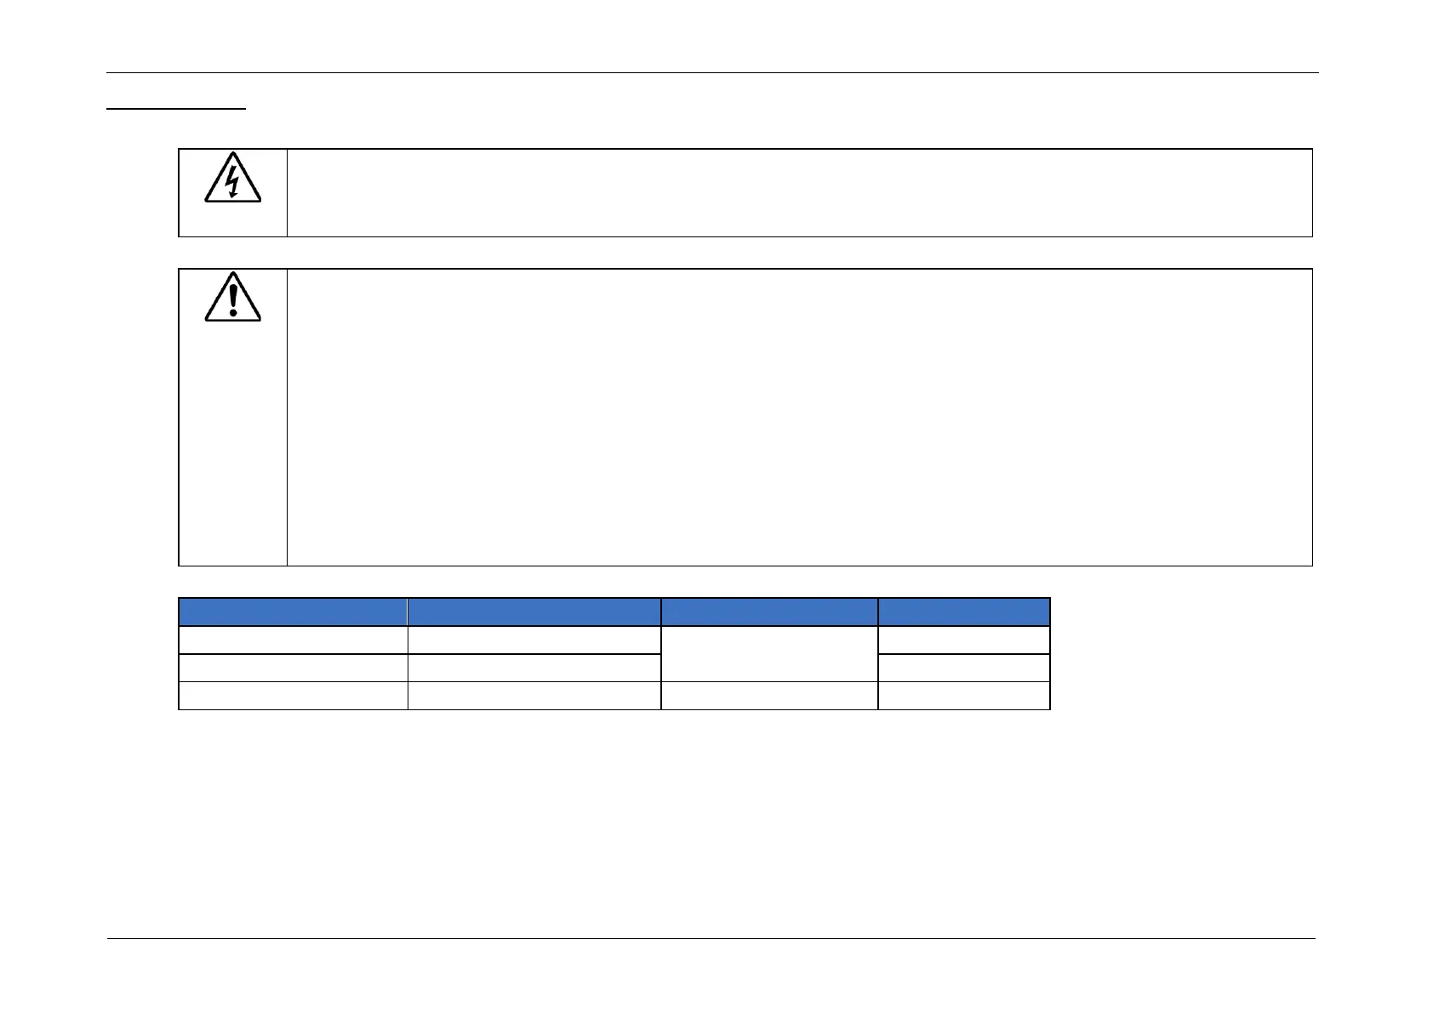The width and height of the screenshot is (1433, 1013).
Task: Click the last-row cell in the second column
Action: pyautogui.click(x=534, y=696)
